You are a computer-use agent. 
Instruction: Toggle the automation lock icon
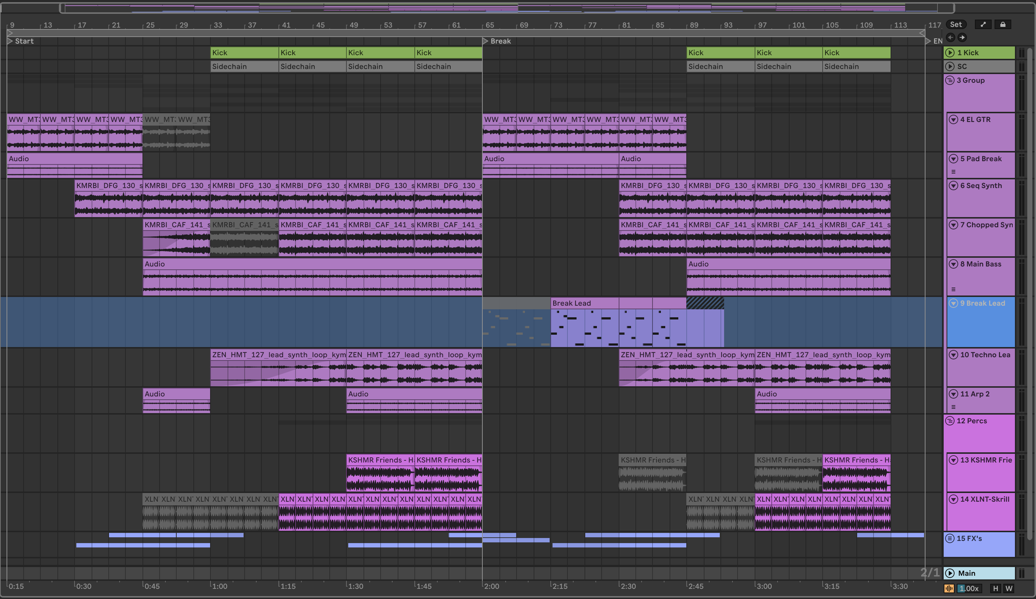tap(1003, 25)
